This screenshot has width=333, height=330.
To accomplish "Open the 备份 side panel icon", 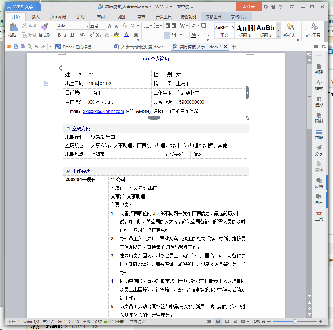I will point(319,199).
